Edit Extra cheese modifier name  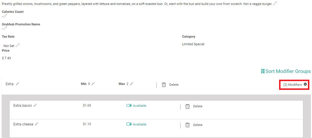coord(36,124)
